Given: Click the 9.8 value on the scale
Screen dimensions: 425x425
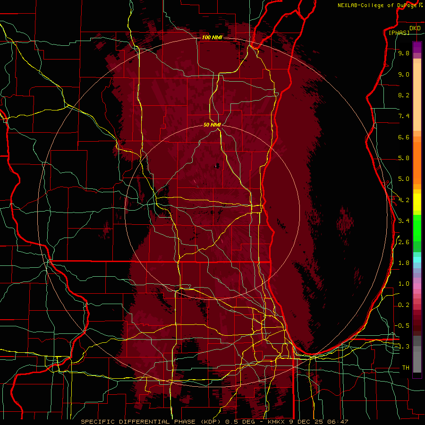Looking at the screenshot, I should (x=404, y=53).
